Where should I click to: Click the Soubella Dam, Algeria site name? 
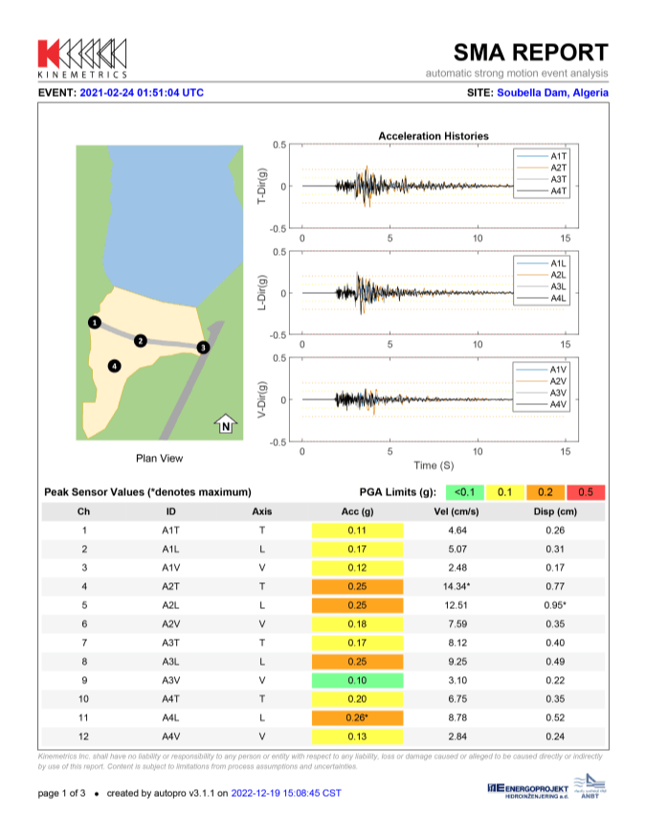click(x=552, y=93)
